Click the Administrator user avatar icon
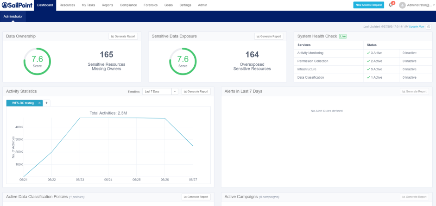 402,5
